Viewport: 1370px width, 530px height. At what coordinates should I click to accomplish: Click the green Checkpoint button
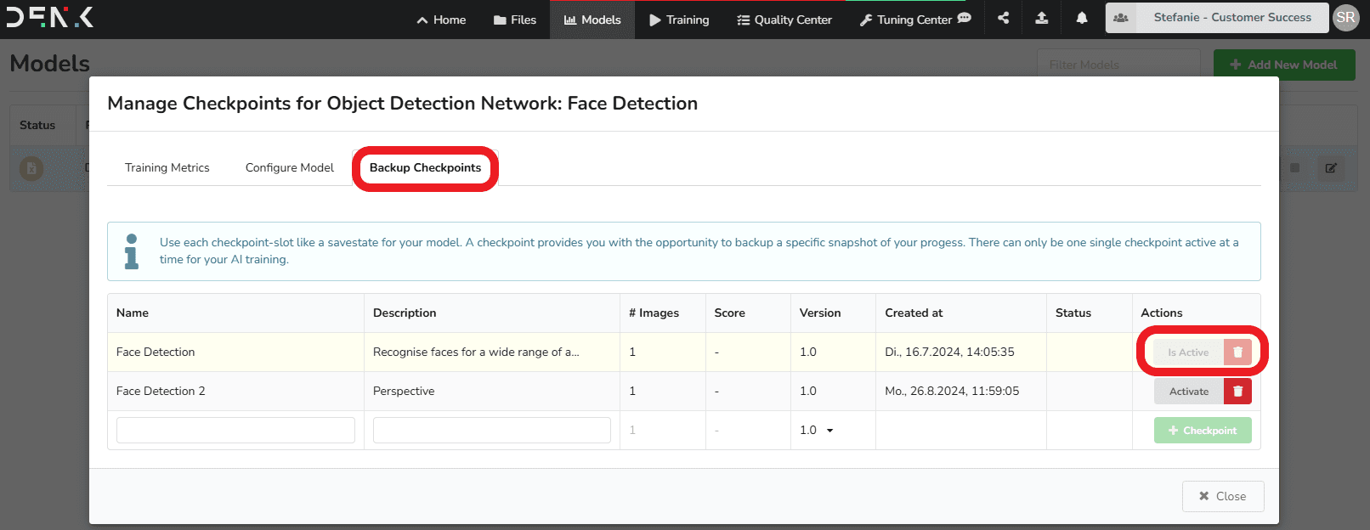1203,431
